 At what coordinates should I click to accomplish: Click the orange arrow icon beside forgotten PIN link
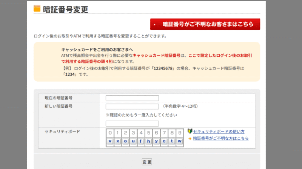pyautogui.click(x=190, y=139)
